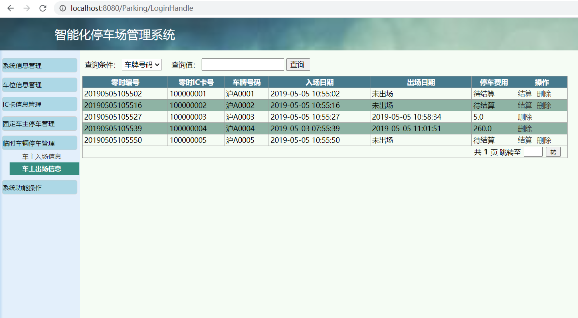Click the browser forward arrow
Screen dimensions: 578x318
click(x=26, y=8)
